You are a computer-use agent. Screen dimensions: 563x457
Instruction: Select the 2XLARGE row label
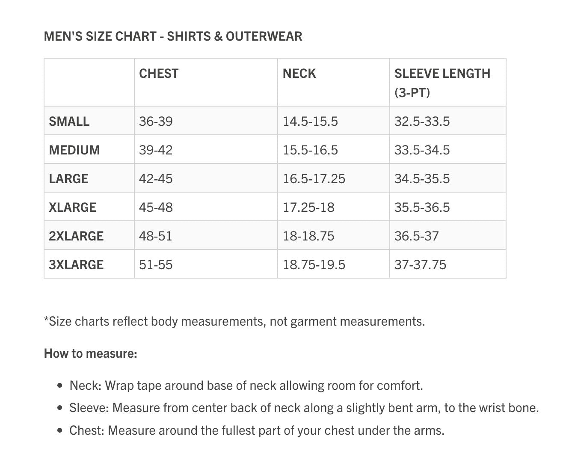click(76, 236)
